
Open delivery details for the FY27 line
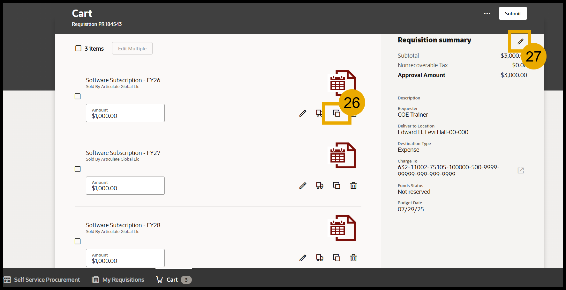(x=320, y=185)
